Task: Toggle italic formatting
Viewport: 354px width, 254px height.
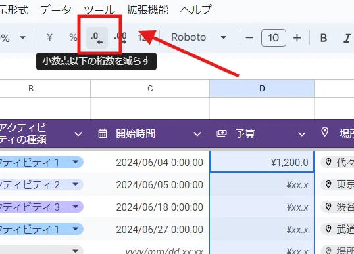Action: click(x=347, y=38)
